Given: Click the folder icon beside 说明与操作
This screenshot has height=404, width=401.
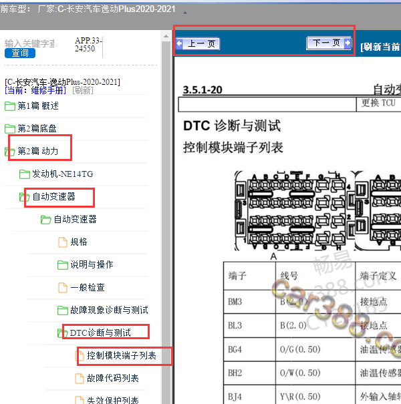Looking at the screenshot, I should [63, 265].
